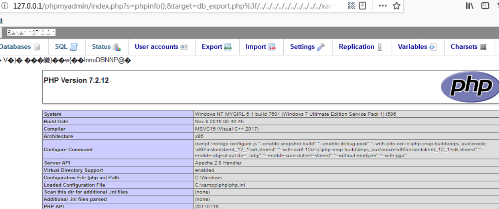Viewport: 499px width, 209px height.
Task: Select the C:\Windows value
Action: [208, 178]
